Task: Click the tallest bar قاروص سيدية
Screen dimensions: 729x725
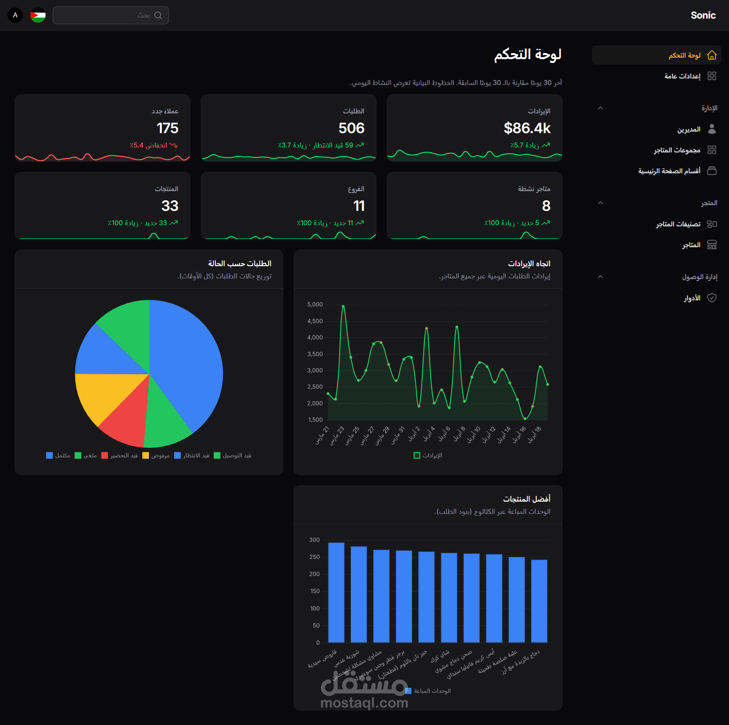Action: (x=336, y=593)
